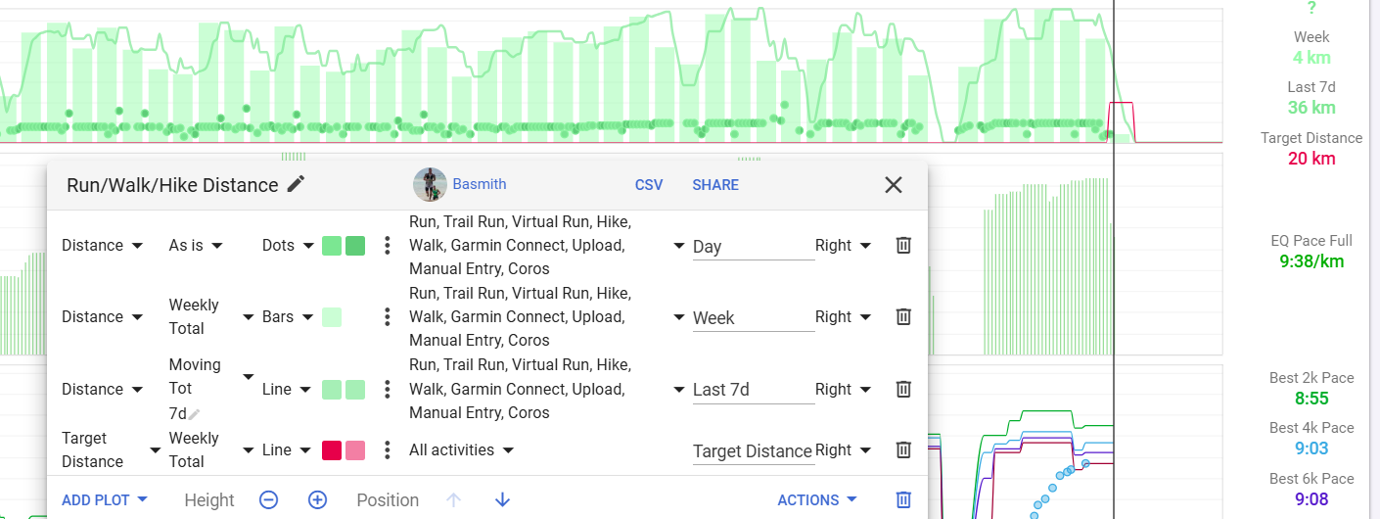Open the ACTIONS menu

[x=817, y=499]
